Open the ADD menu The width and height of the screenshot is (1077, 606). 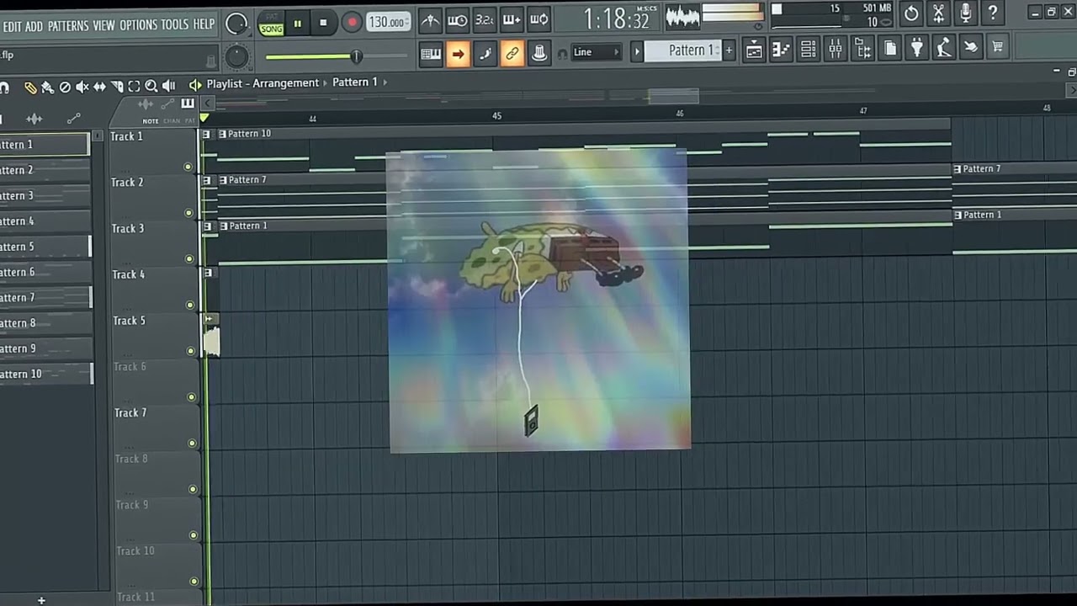click(34, 27)
